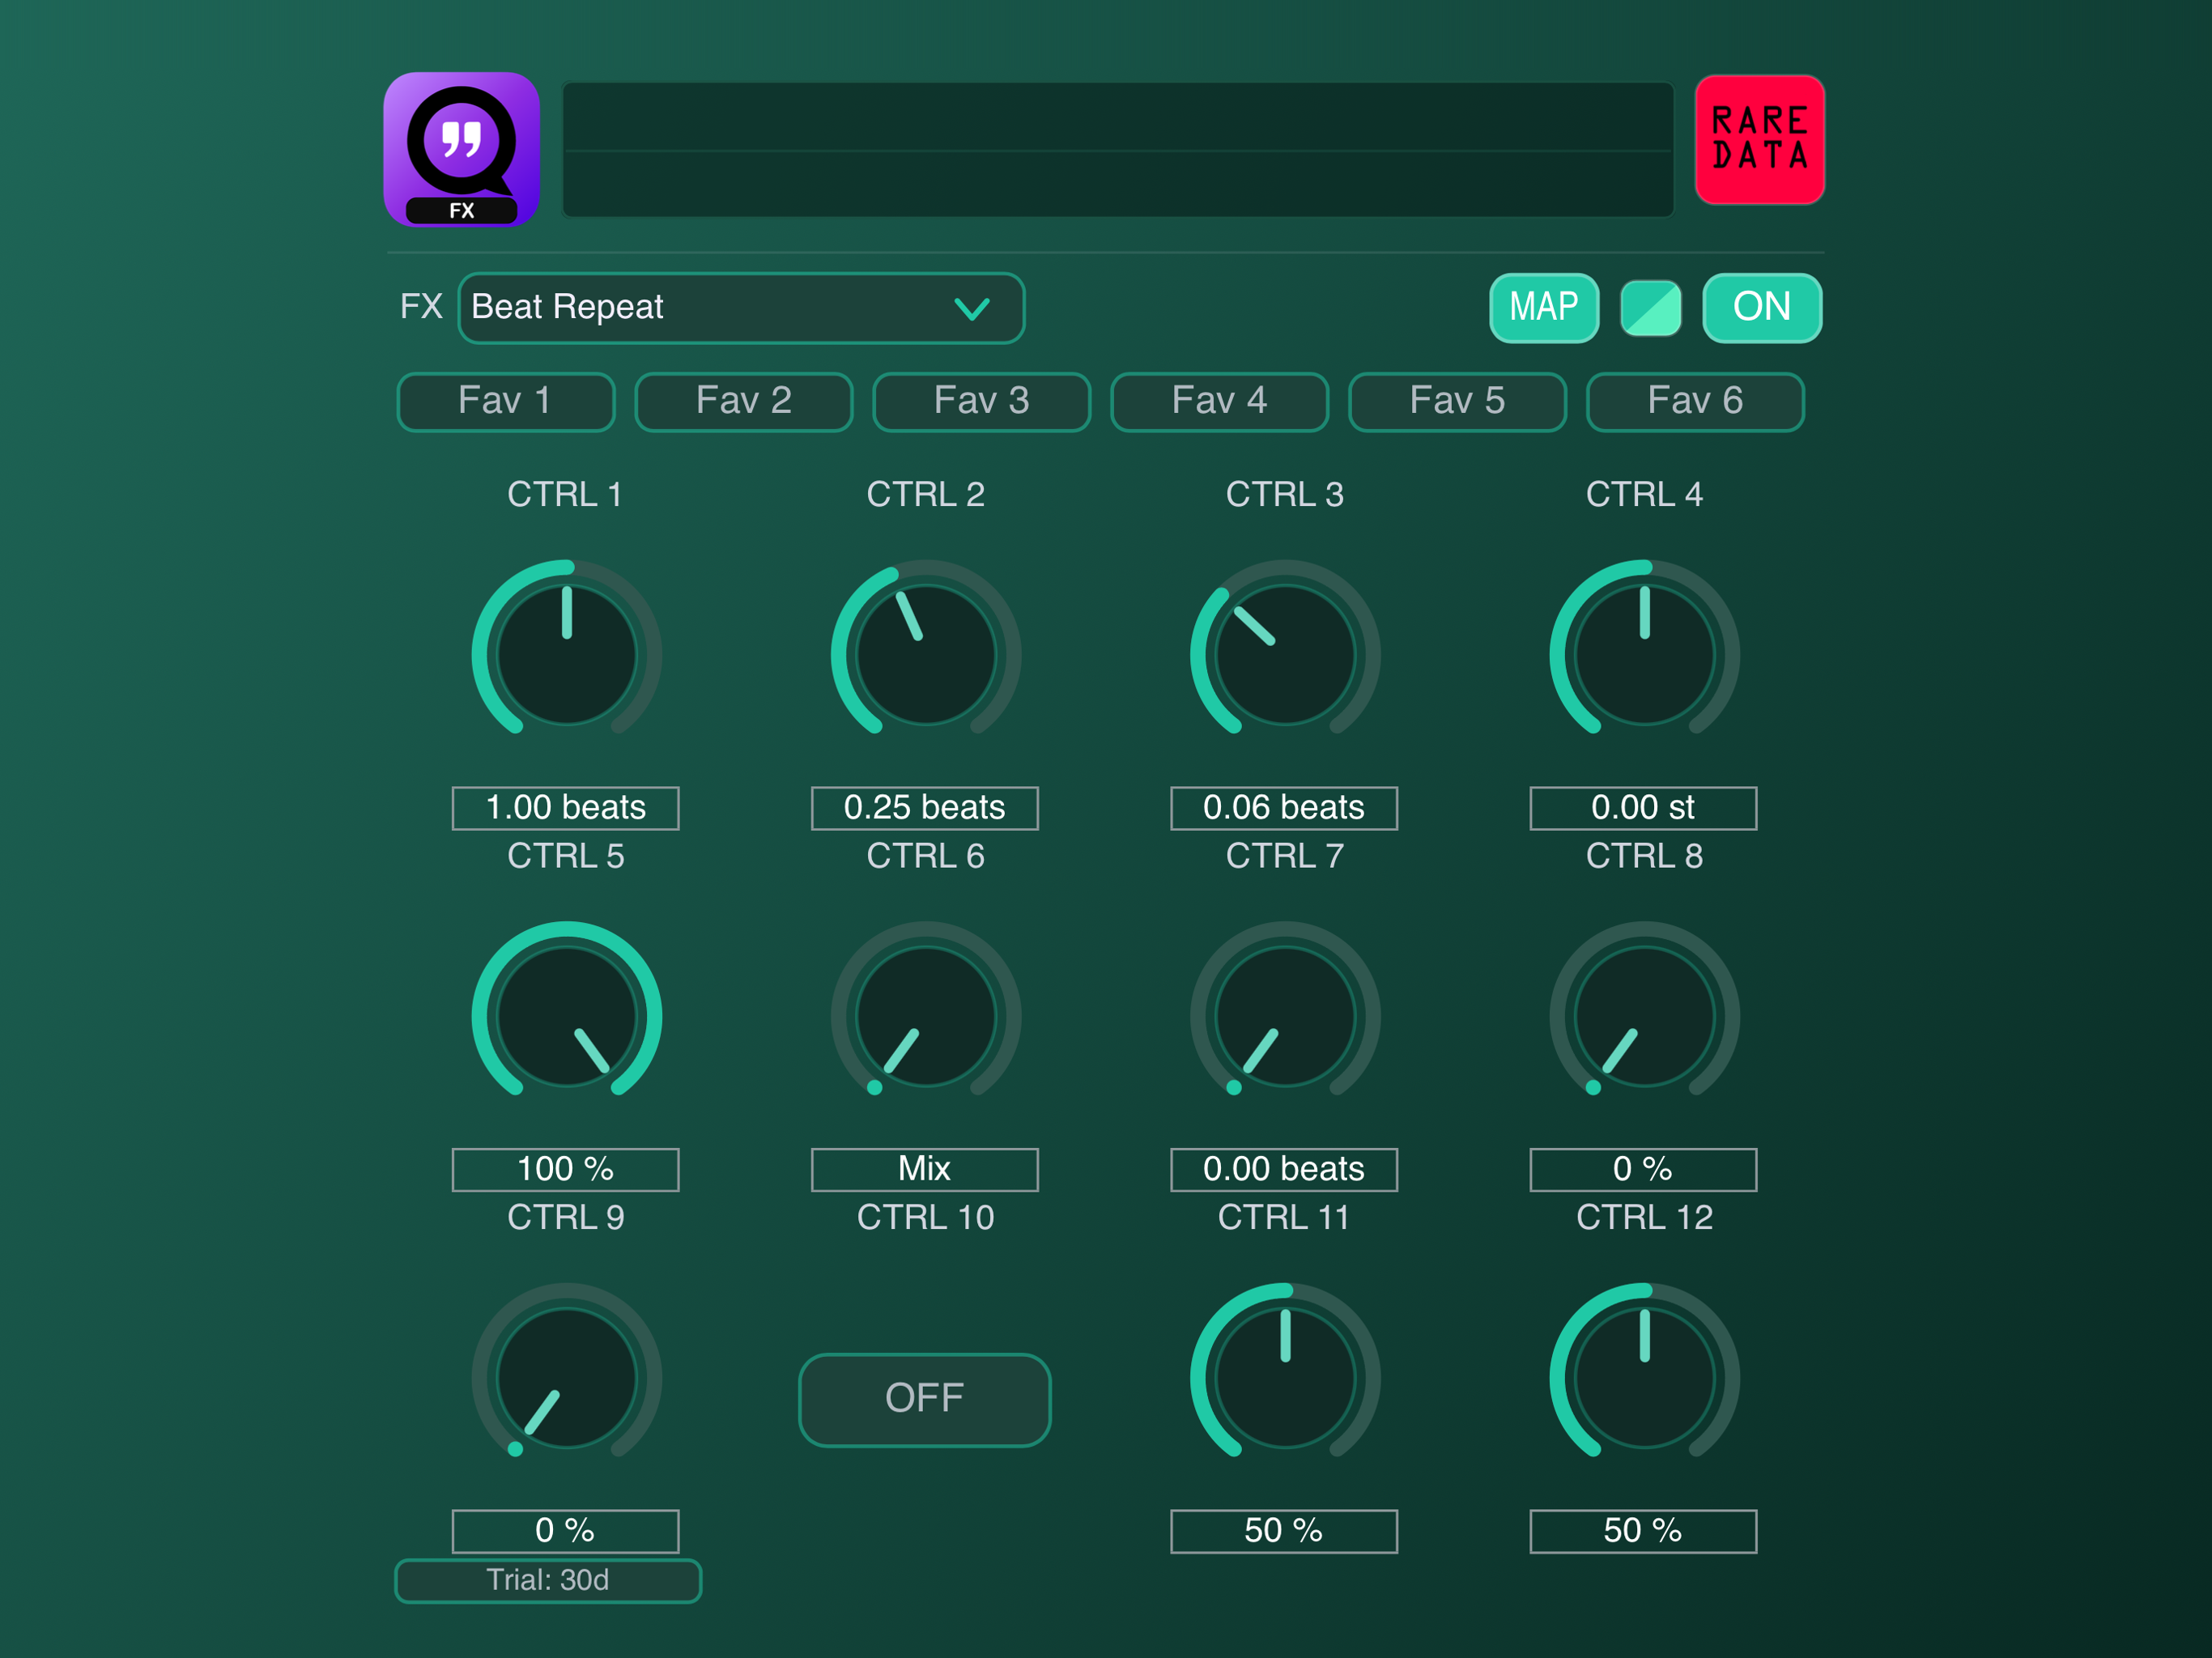This screenshot has width=2212, height=1658.
Task: Click the 1.00 beats value field
Action: 565,808
